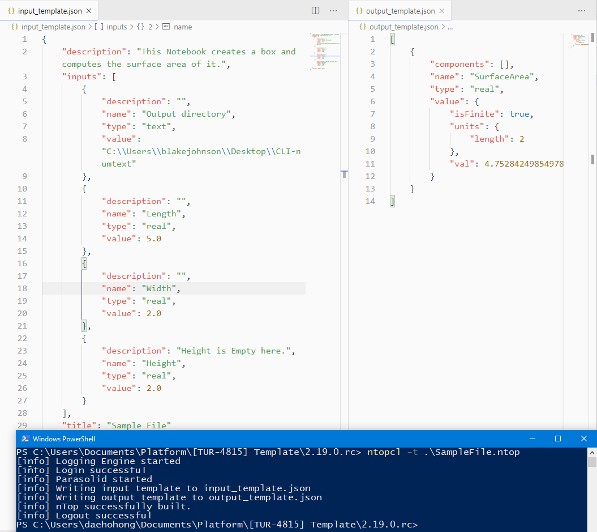Click line number 18 in input_template editor

click(22, 288)
